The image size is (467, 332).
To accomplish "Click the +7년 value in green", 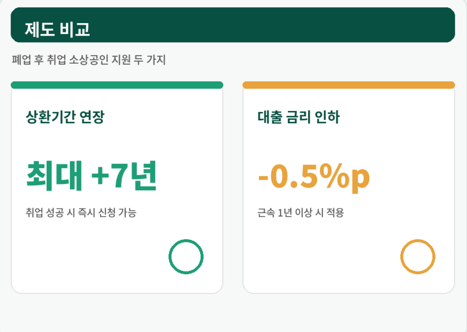I will coord(124,175).
